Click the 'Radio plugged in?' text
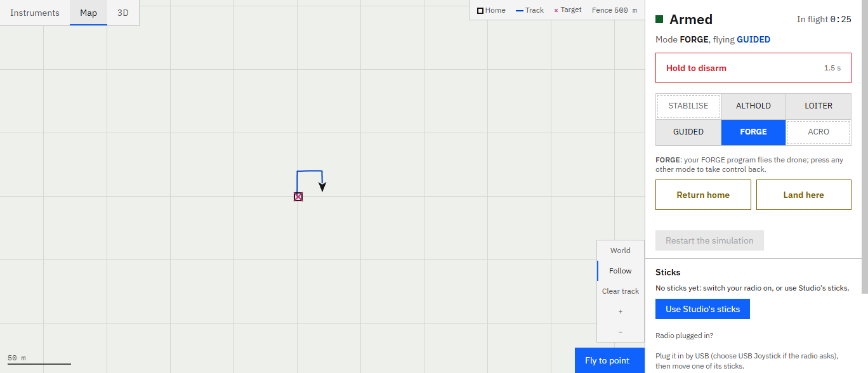The height and width of the screenshot is (373, 868). click(x=684, y=336)
